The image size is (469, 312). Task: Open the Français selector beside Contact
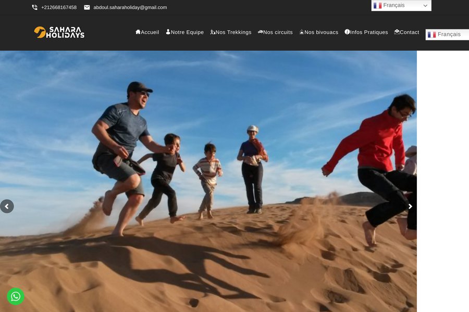tap(447, 34)
